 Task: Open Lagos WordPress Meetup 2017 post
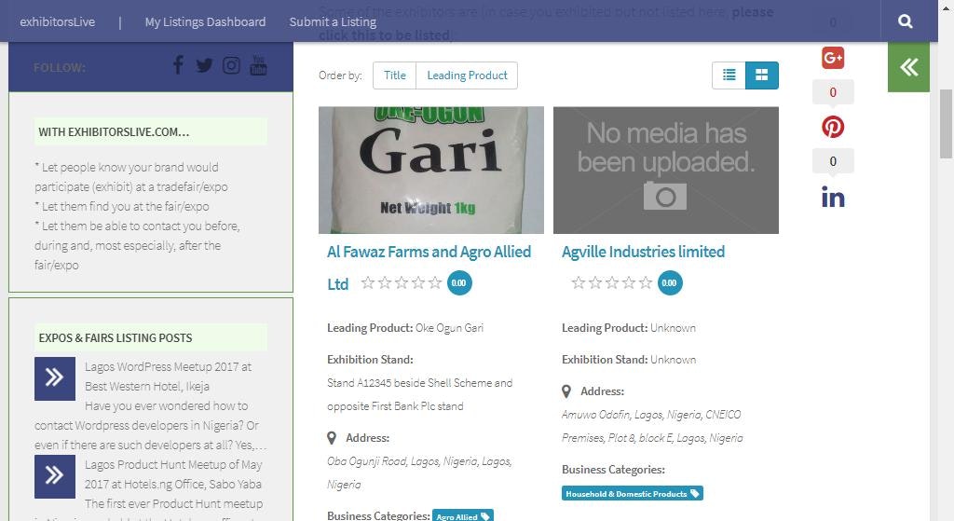pos(168,377)
